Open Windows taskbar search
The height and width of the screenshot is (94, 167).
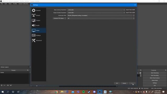(8, 92)
